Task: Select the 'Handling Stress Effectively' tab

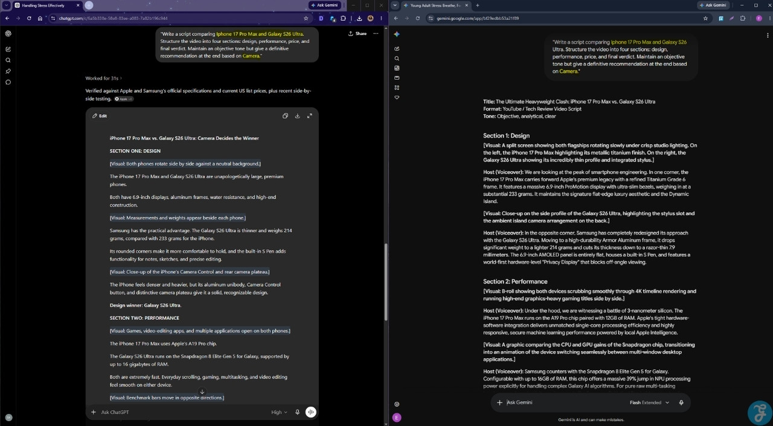Action: tap(47, 5)
